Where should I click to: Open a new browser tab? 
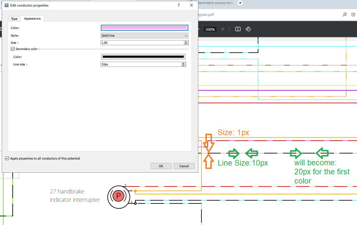pos(240,3)
